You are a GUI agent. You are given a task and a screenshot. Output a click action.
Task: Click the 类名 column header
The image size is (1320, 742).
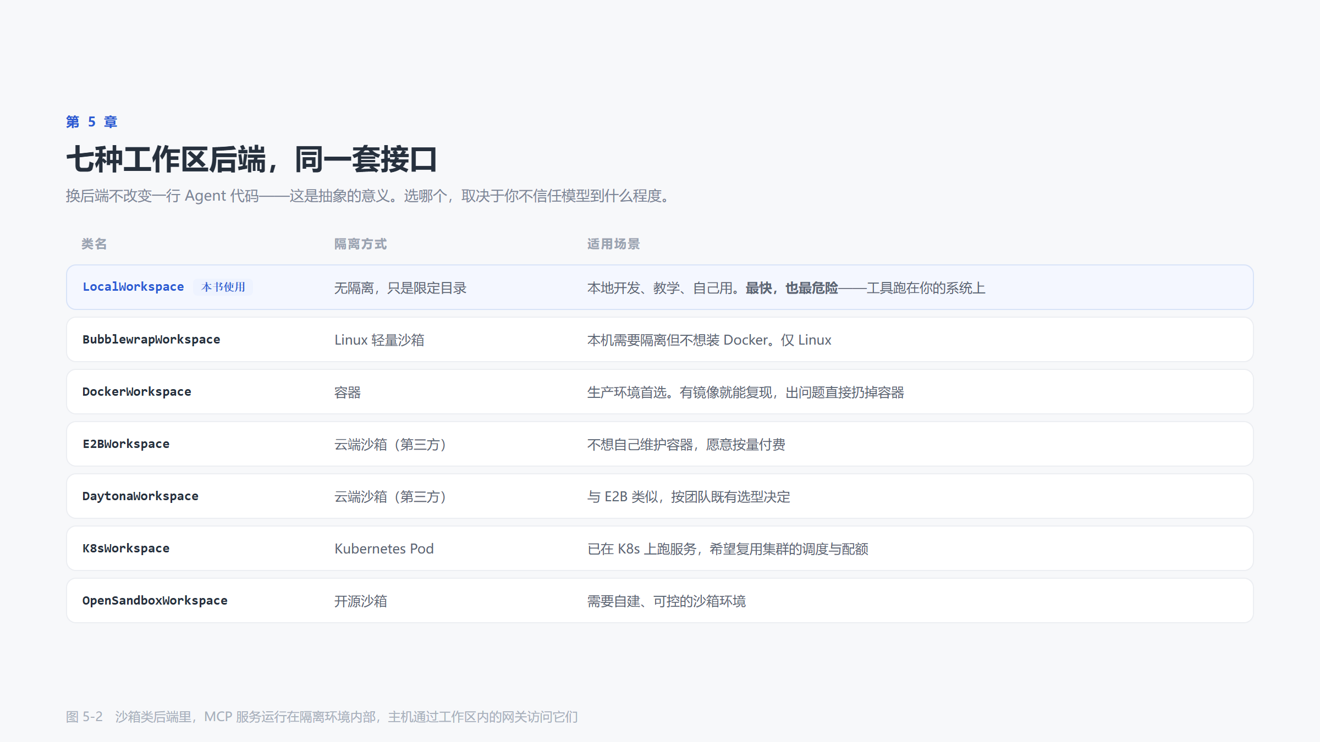point(94,244)
